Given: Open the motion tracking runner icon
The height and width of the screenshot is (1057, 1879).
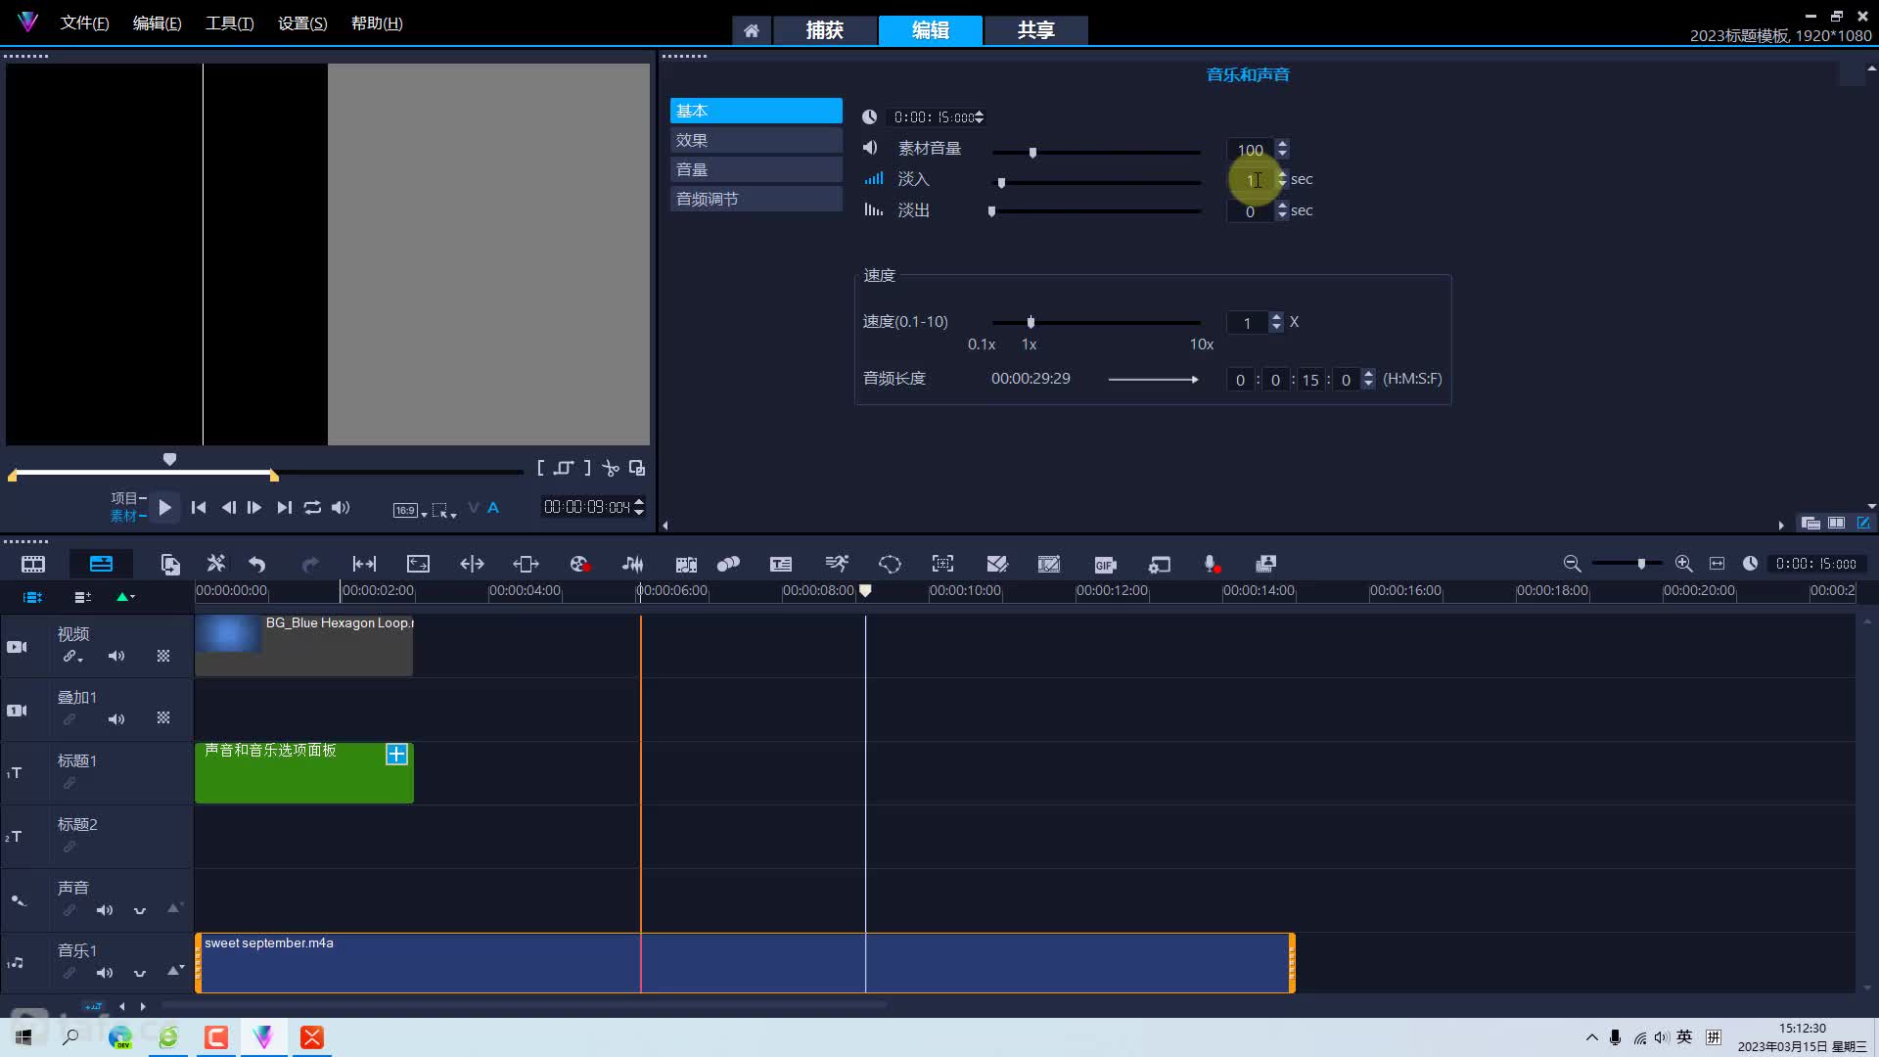Looking at the screenshot, I should click(836, 564).
